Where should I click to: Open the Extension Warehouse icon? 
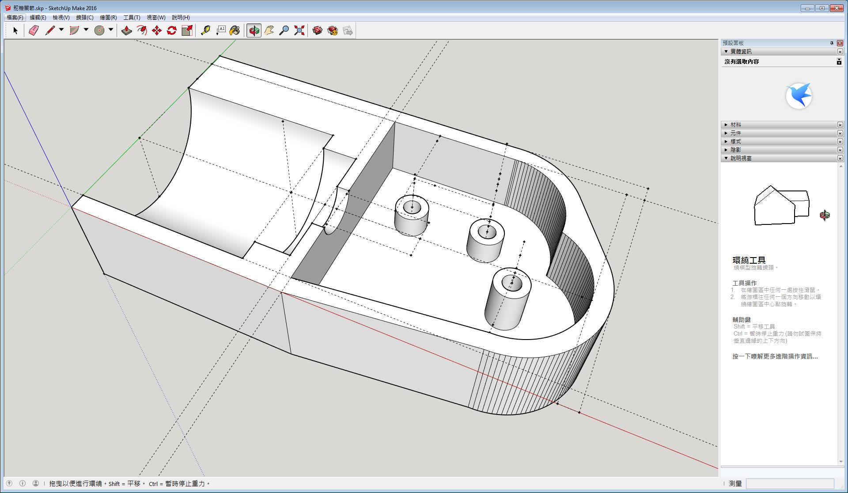coord(333,30)
